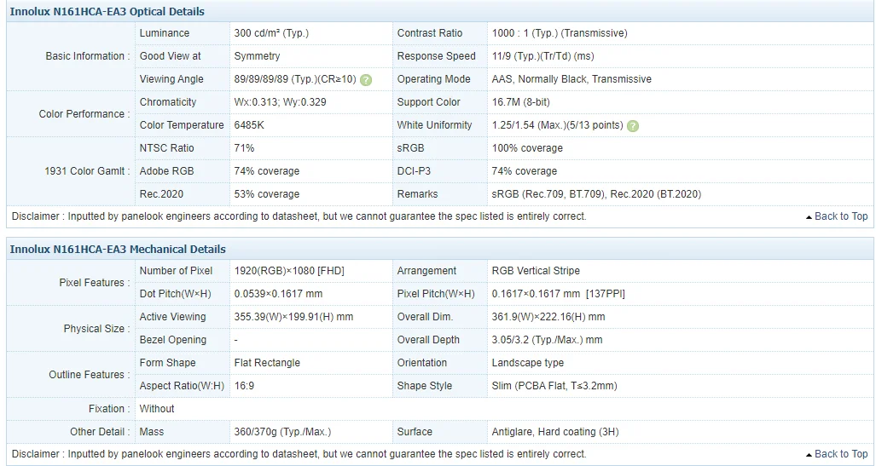Click the support color value 16.7M (8-bit)
This screenshot has height=466, width=876.
point(520,102)
